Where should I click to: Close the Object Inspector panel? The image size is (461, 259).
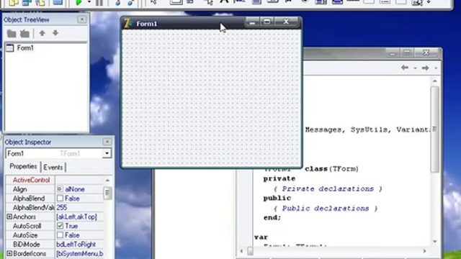[x=107, y=142]
